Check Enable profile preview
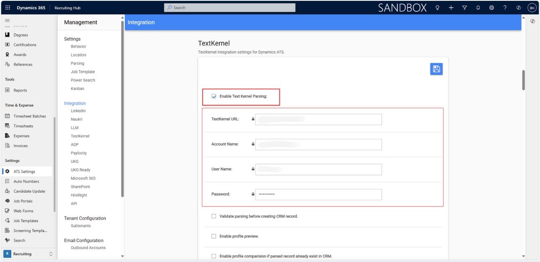Viewport: 540px width, 262px height. tap(214, 236)
